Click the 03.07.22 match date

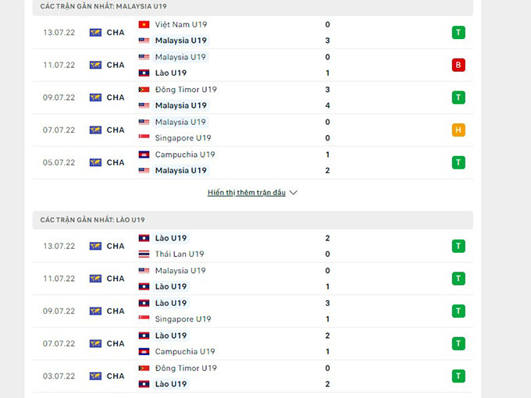tap(59, 376)
